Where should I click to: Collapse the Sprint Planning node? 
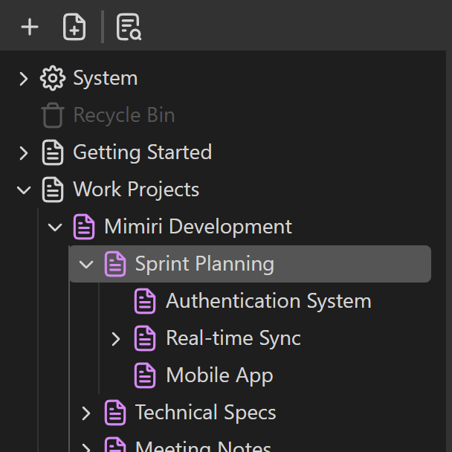point(86,265)
